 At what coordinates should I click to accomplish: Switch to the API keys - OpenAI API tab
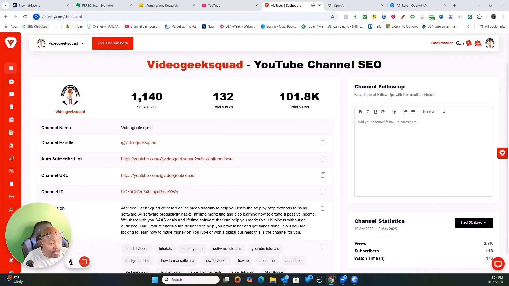pyautogui.click(x=418, y=5)
